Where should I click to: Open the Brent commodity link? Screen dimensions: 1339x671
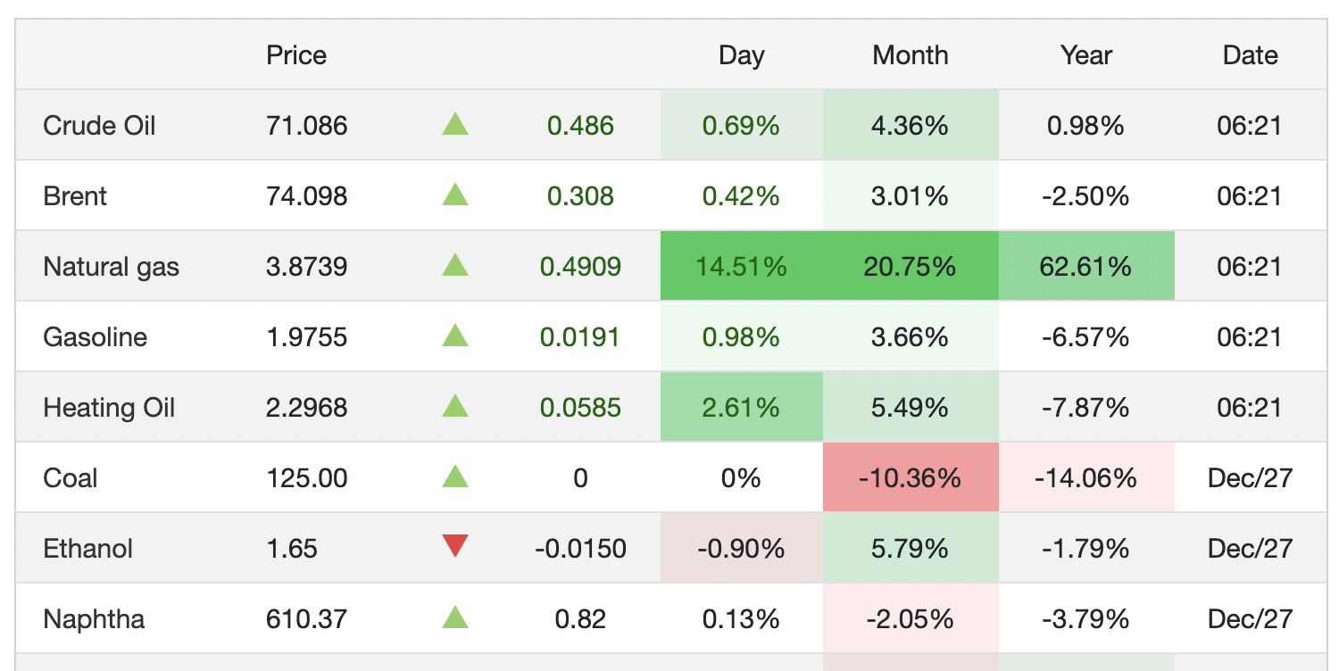(75, 195)
